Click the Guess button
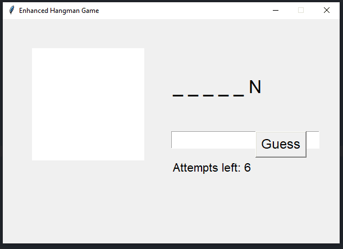The image size is (343, 249). (x=281, y=144)
